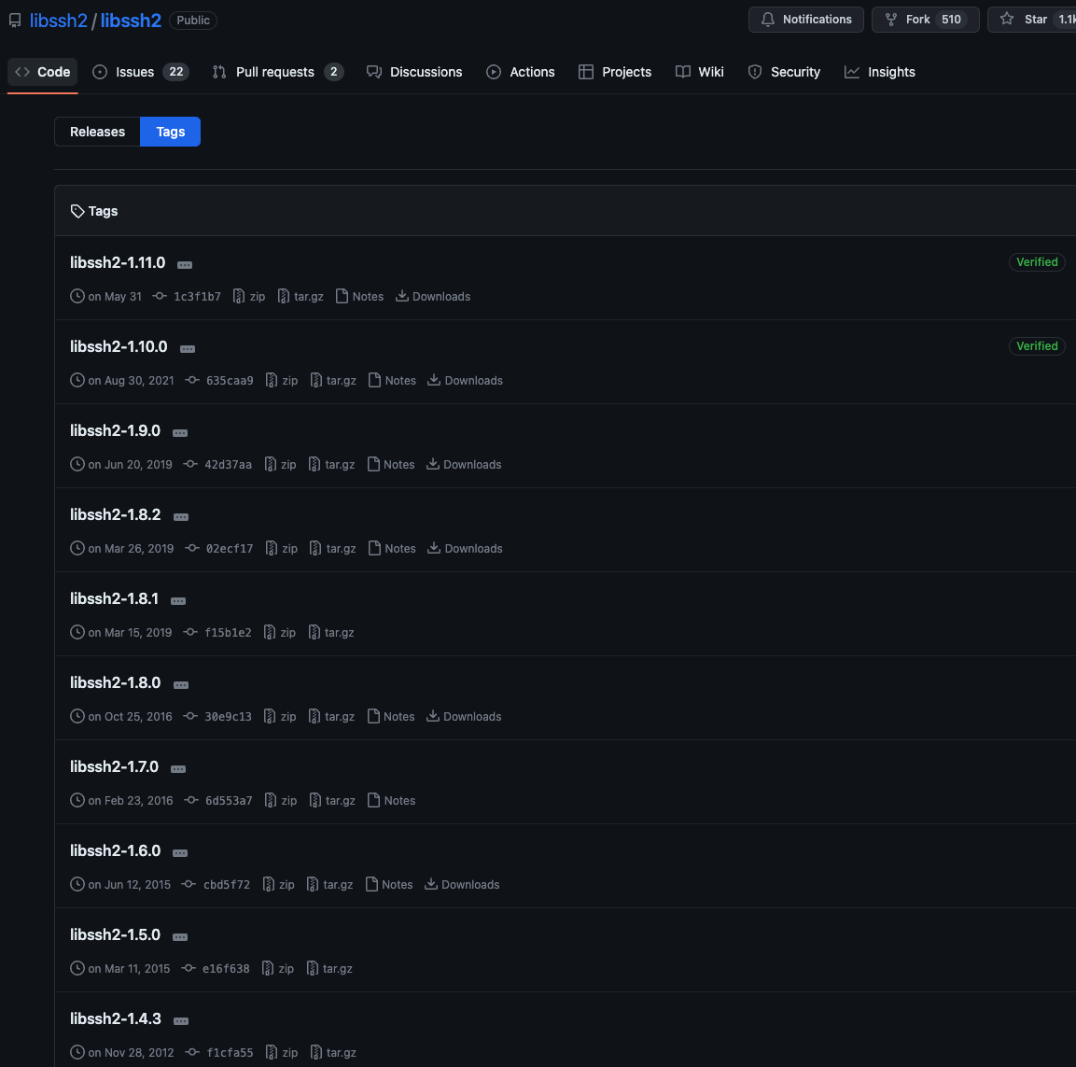Download zip for libssh2-1.10.0
1076x1067 pixels.
(281, 380)
